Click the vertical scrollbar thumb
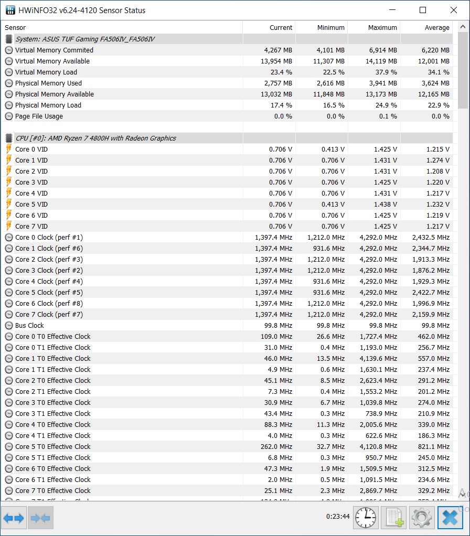The width and height of the screenshot is (470, 536). point(463,70)
